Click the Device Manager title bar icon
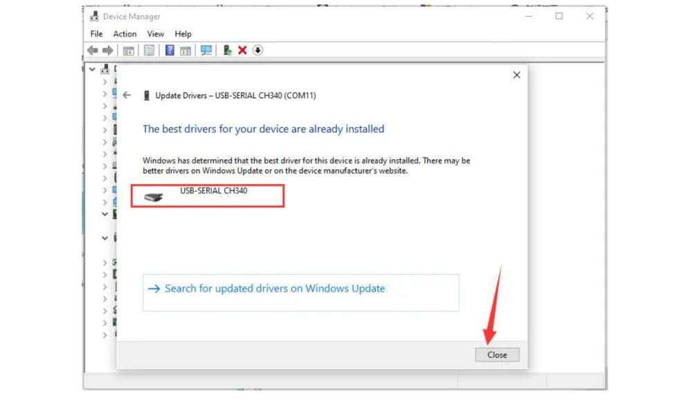This screenshot has height=411, width=692. click(94, 17)
